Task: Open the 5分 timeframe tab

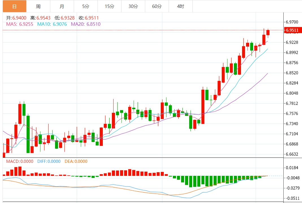Action: tap(86, 7)
